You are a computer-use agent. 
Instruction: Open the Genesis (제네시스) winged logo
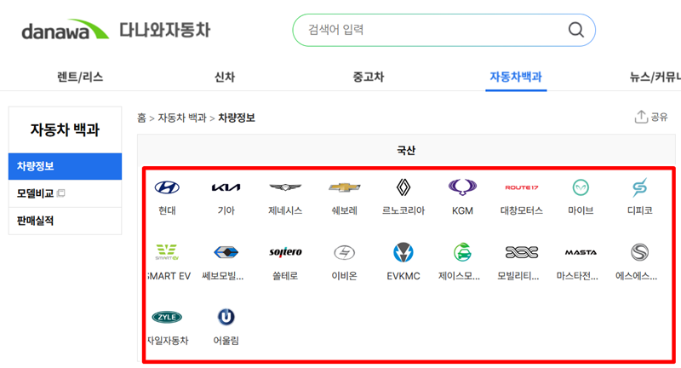(285, 187)
